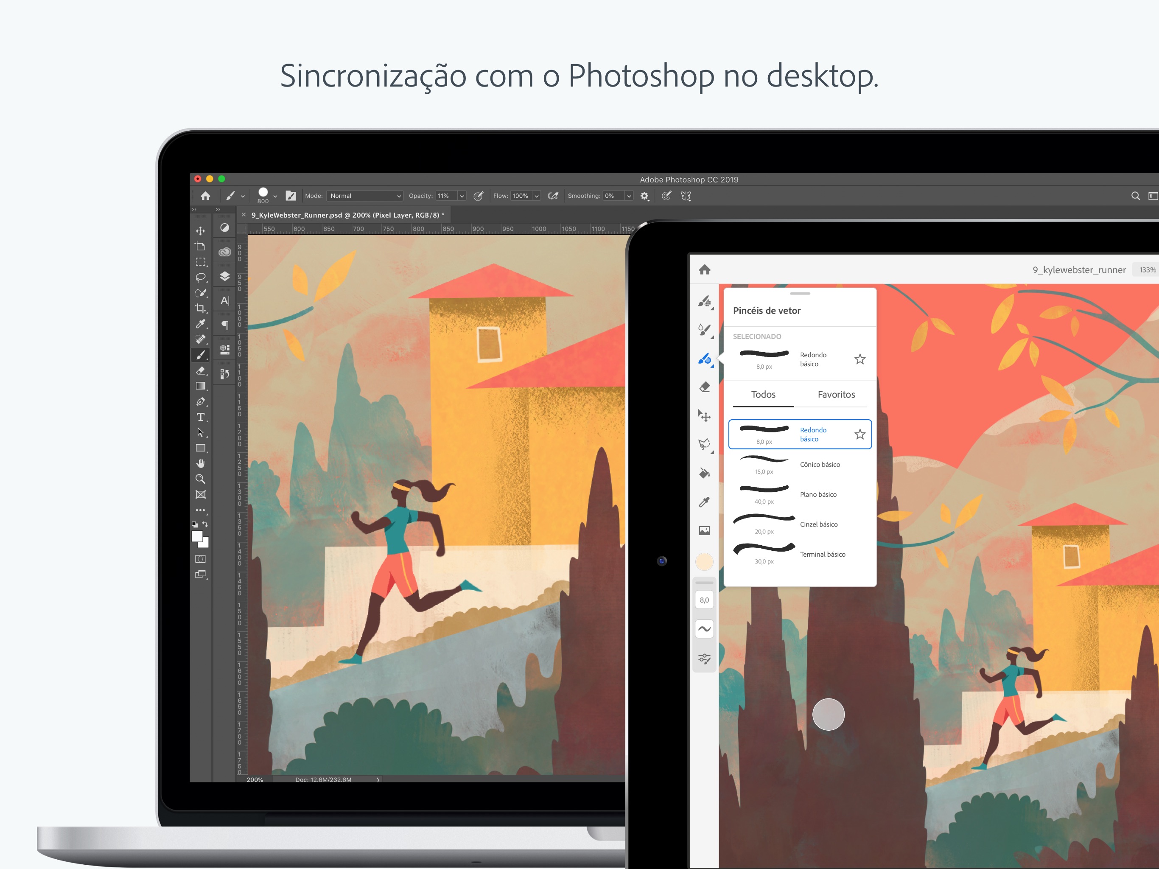The image size is (1159, 869).
Task: Toggle pressure controls size button
Action: click(666, 196)
